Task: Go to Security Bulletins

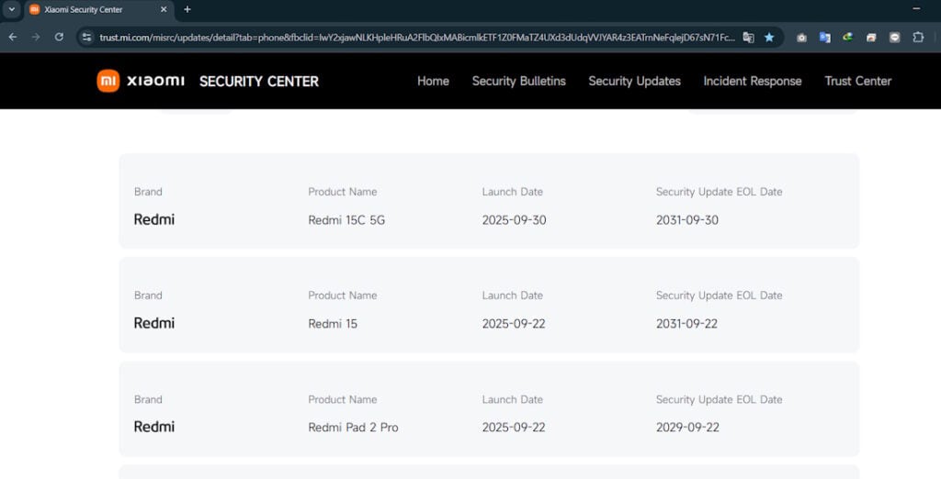Action: (x=518, y=81)
